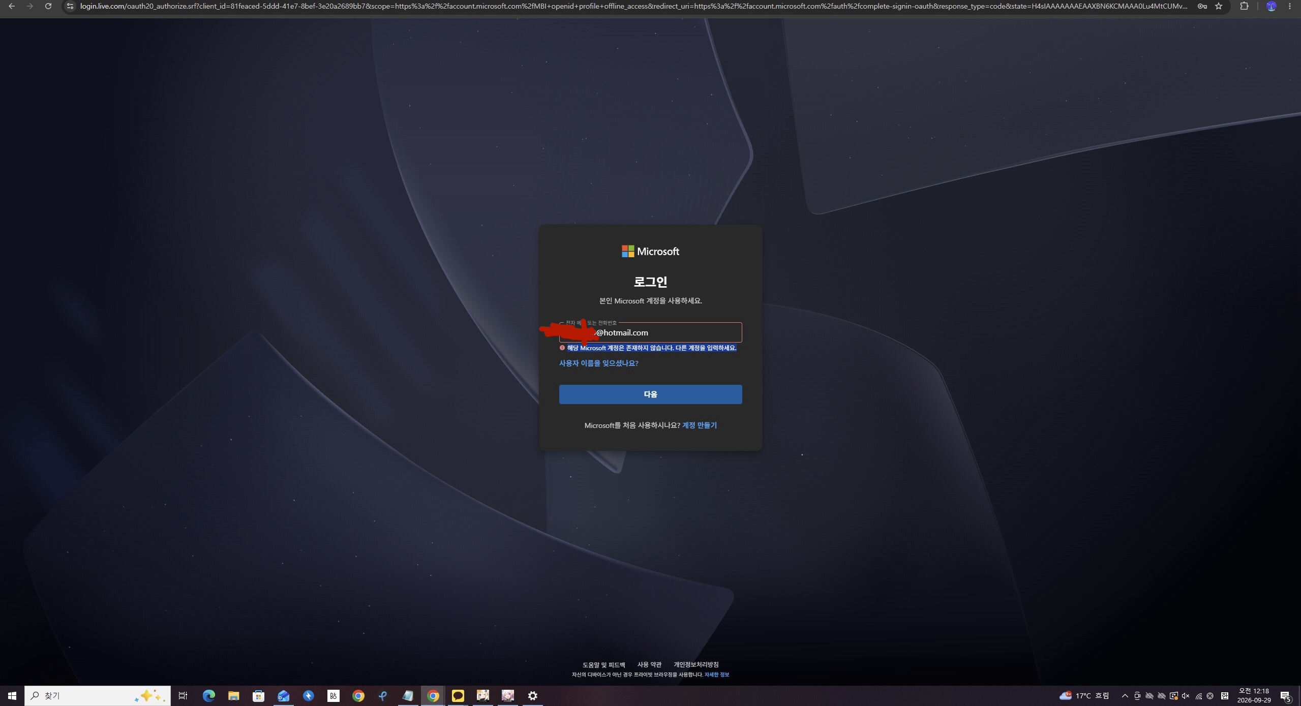Open the blue lightning bolt app in taskbar
This screenshot has width=1301, height=706.
(x=308, y=696)
